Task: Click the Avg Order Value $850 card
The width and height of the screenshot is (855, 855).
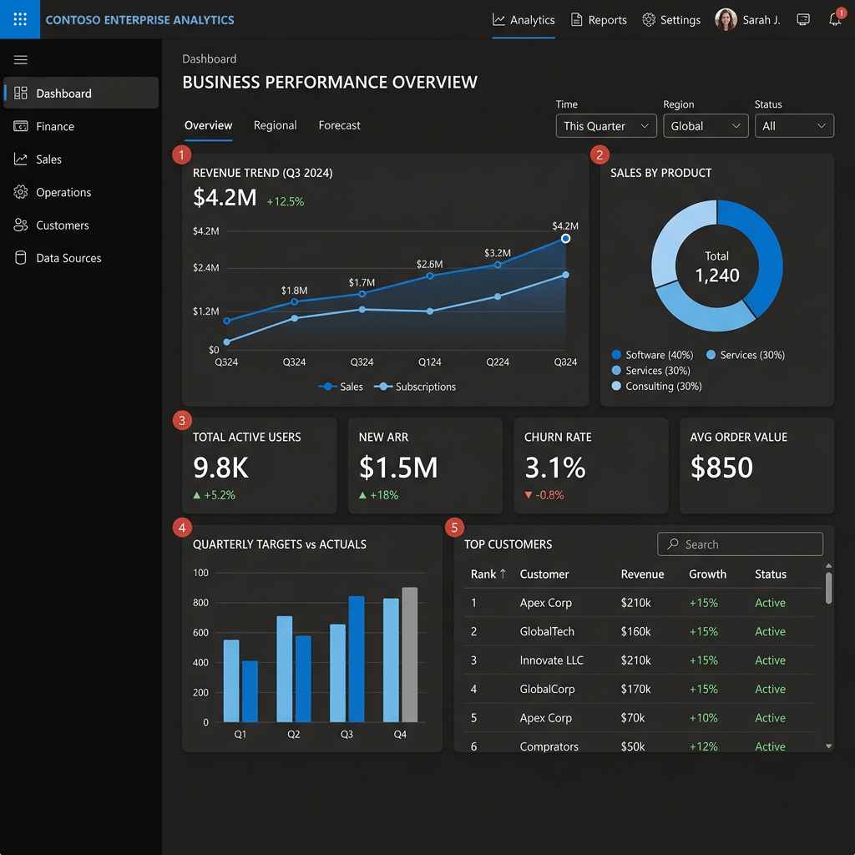Action: (x=756, y=466)
